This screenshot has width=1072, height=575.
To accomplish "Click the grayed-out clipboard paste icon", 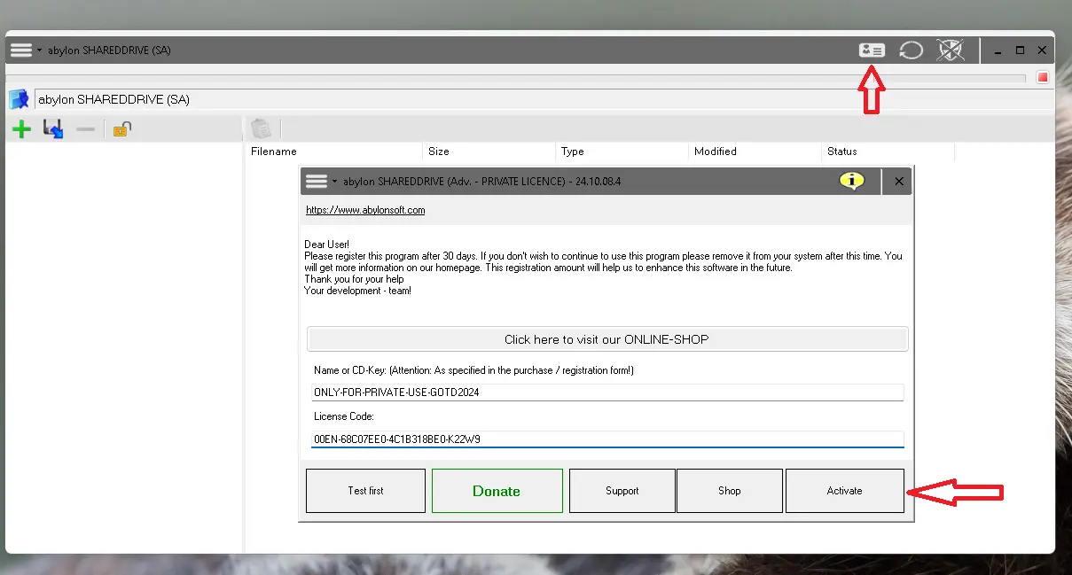I will (261, 129).
